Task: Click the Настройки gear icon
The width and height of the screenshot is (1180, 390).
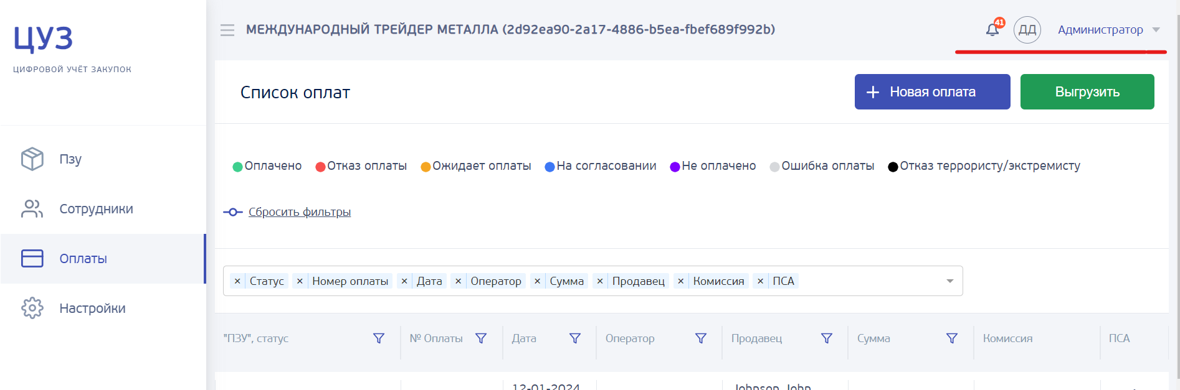Action: [32, 309]
